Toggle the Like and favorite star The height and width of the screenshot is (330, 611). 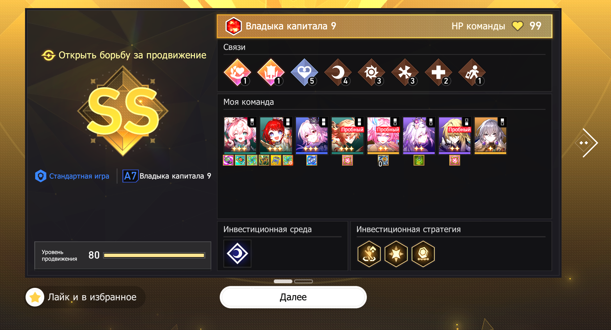point(35,297)
